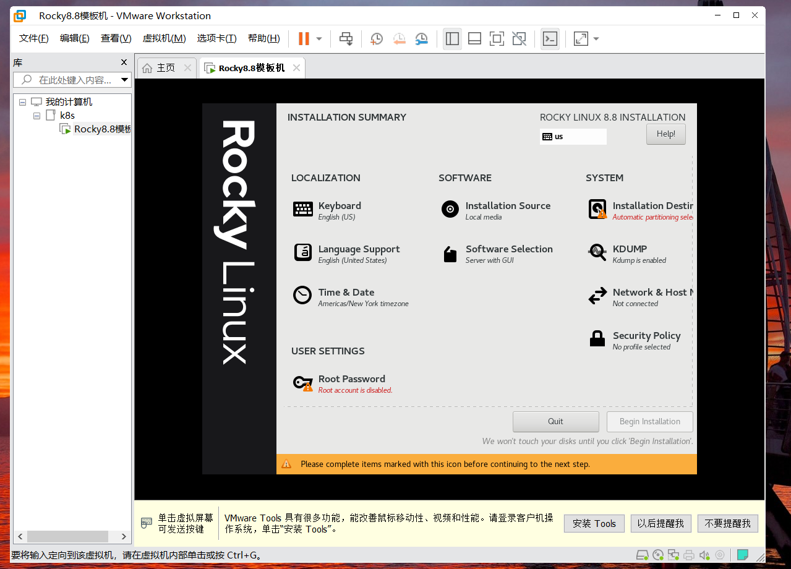Click the Unity mode toolbar icon

519,38
